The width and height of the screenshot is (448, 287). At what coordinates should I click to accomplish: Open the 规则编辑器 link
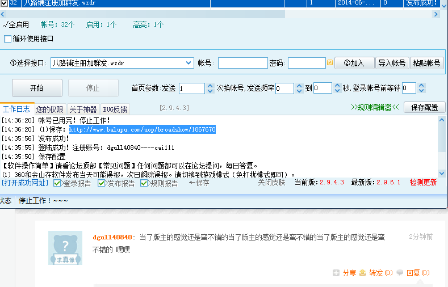point(375,107)
